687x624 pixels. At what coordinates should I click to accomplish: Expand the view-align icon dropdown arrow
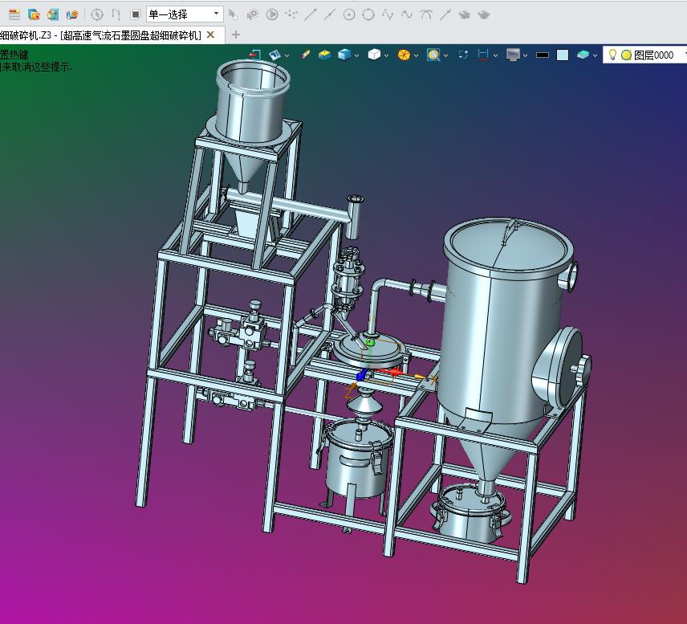click(x=287, y=55)
